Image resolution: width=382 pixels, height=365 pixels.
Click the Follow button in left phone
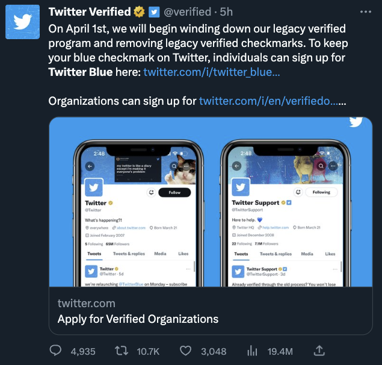click(174, 192)
